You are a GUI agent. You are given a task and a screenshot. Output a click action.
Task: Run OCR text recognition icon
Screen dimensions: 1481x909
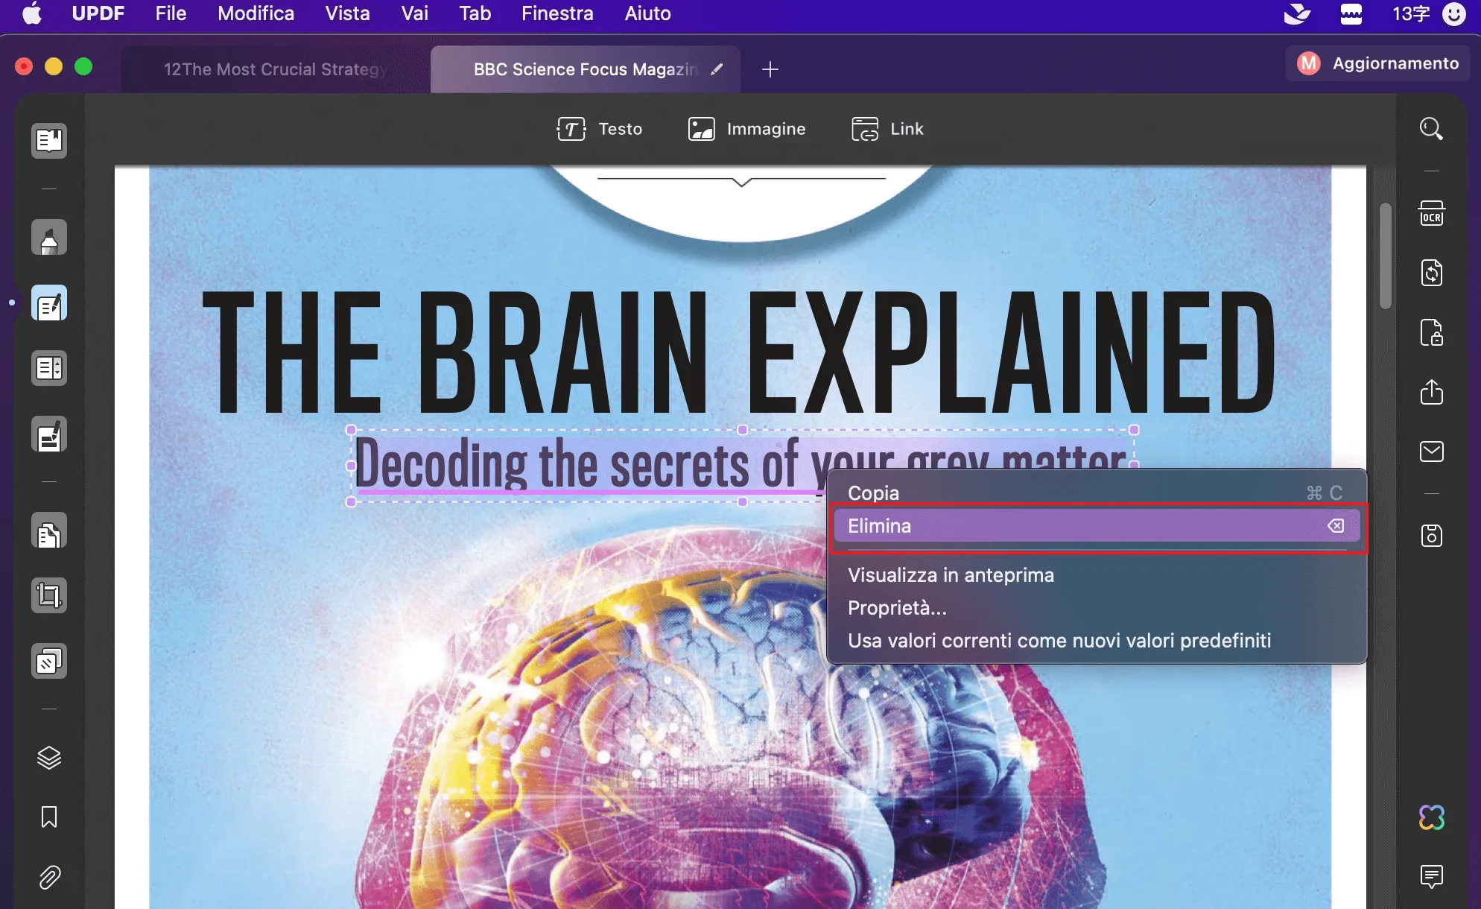click(x=1431, y=214)
